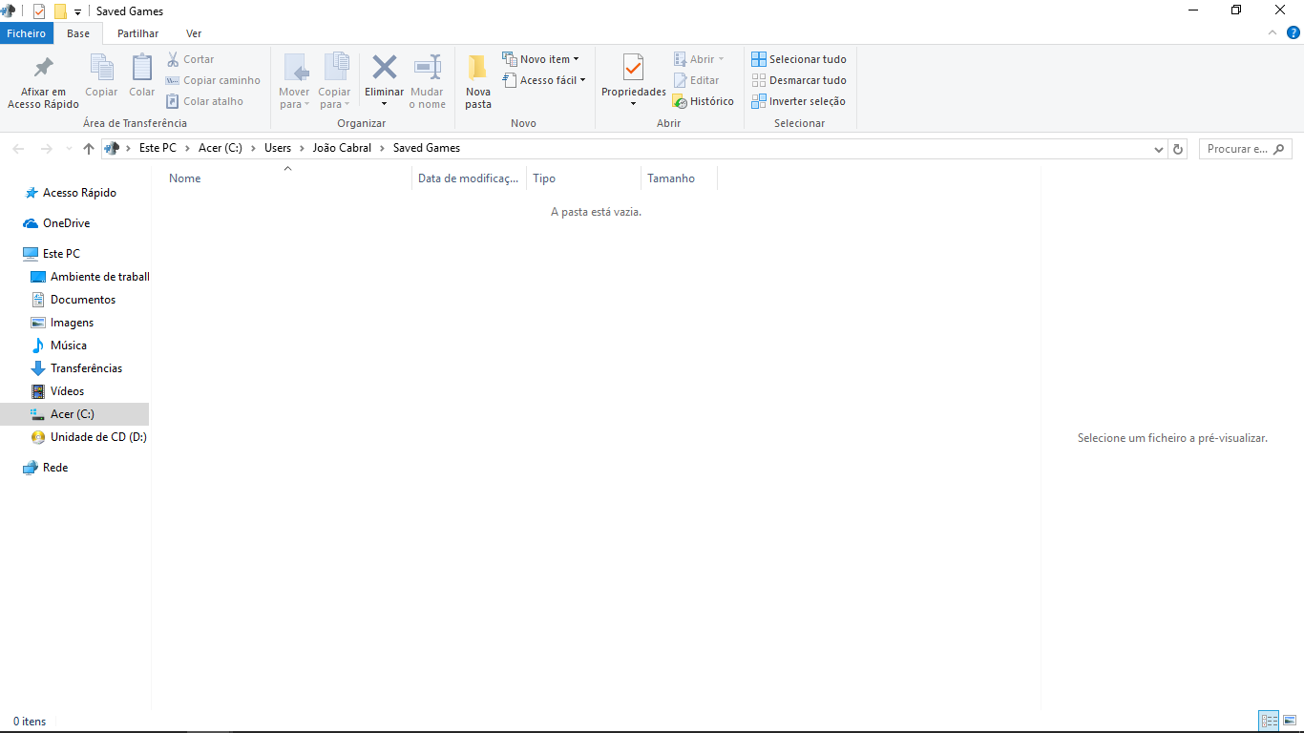Click the Afixar em Acesso Rápido pin icon
Image resolution: width=1304 pixels, height=733 pixels.
(x=43, y=68)
